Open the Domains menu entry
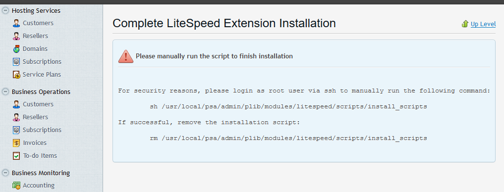 click(35, 49)
